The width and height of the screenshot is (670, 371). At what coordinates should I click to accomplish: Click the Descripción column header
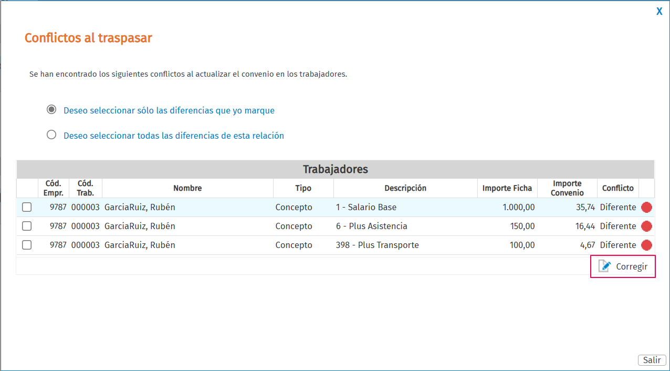pyautogui.click(x=405, y=188)
